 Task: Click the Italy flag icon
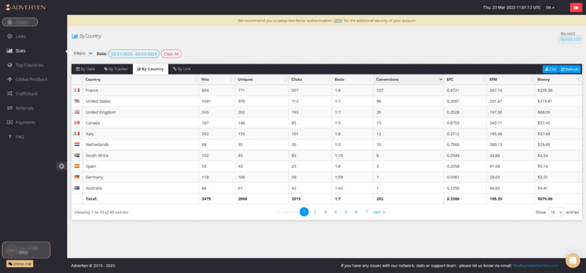77,134
